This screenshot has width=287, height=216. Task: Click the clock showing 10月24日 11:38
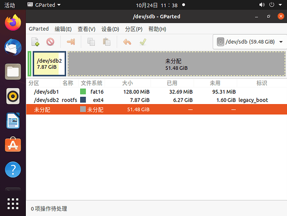[x=156, y=5]
